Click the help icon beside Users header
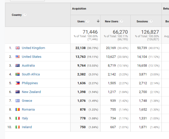The width and height of the screenshot is (169, 139). (x=88, y=21)
